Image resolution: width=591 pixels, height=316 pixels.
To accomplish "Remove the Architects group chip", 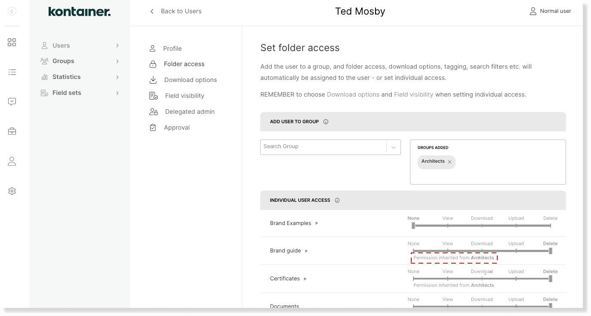I will pos(449,162).
